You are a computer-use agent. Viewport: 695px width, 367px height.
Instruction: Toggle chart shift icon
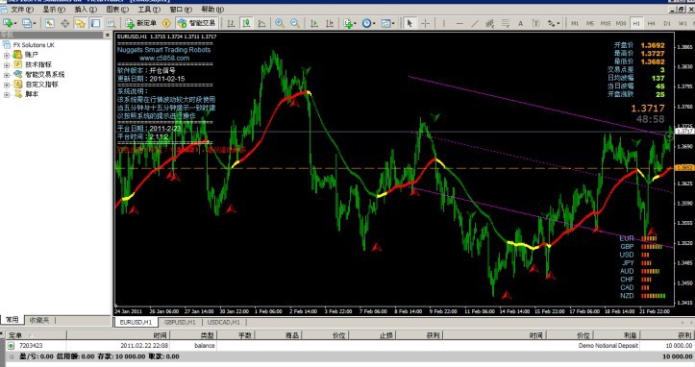[330, 23]
